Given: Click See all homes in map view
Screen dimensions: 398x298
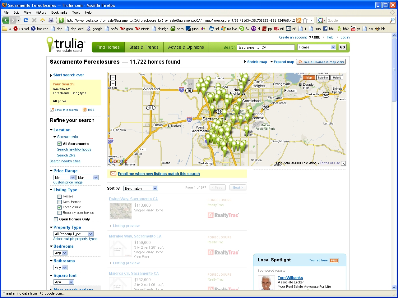Looking at the screenshot, I should pos(321,62).
